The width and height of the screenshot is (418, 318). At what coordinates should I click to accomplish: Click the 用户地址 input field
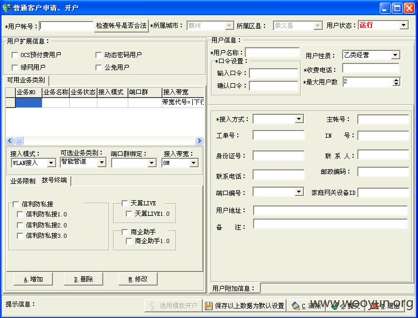point(330,210)
